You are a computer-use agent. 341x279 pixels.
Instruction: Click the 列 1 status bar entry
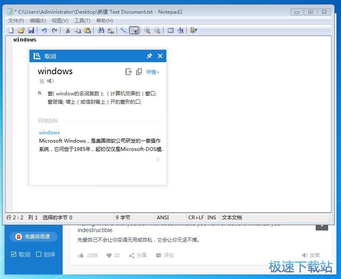(33, 218)
